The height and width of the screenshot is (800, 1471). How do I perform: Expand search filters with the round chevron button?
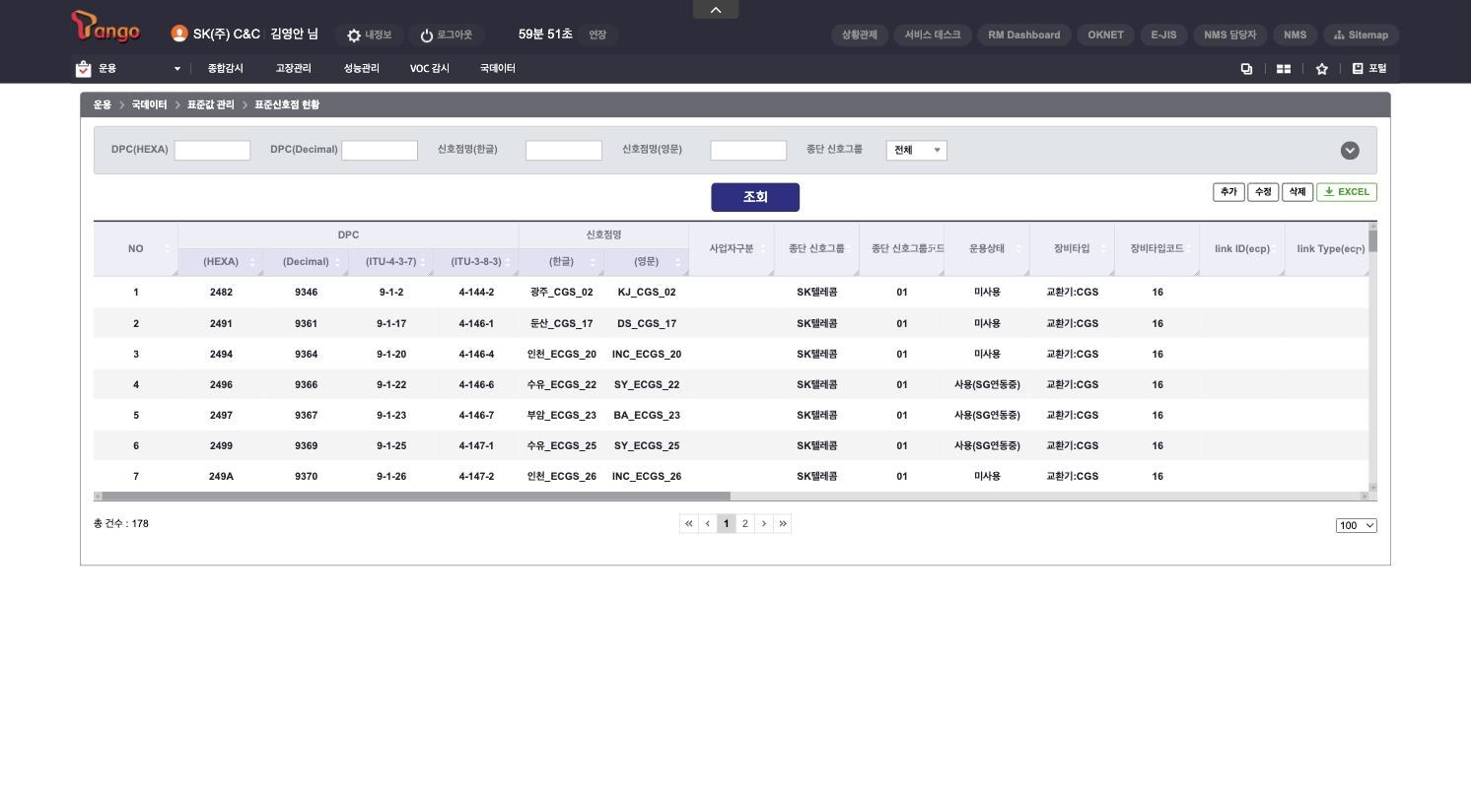[1350, 150]
